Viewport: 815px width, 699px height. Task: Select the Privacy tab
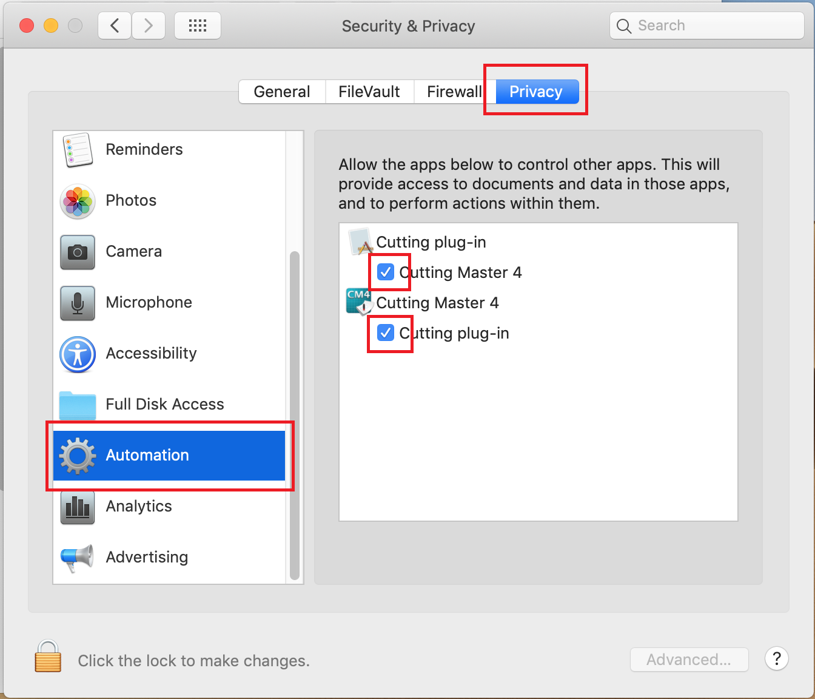click(537, 92)
